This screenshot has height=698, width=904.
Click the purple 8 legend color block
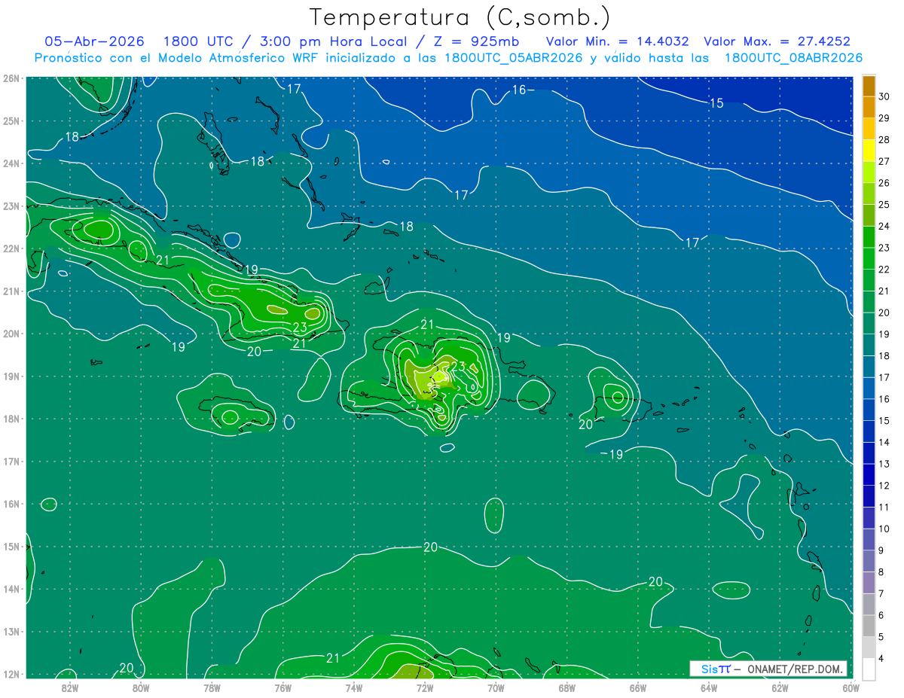pos(869,561)
